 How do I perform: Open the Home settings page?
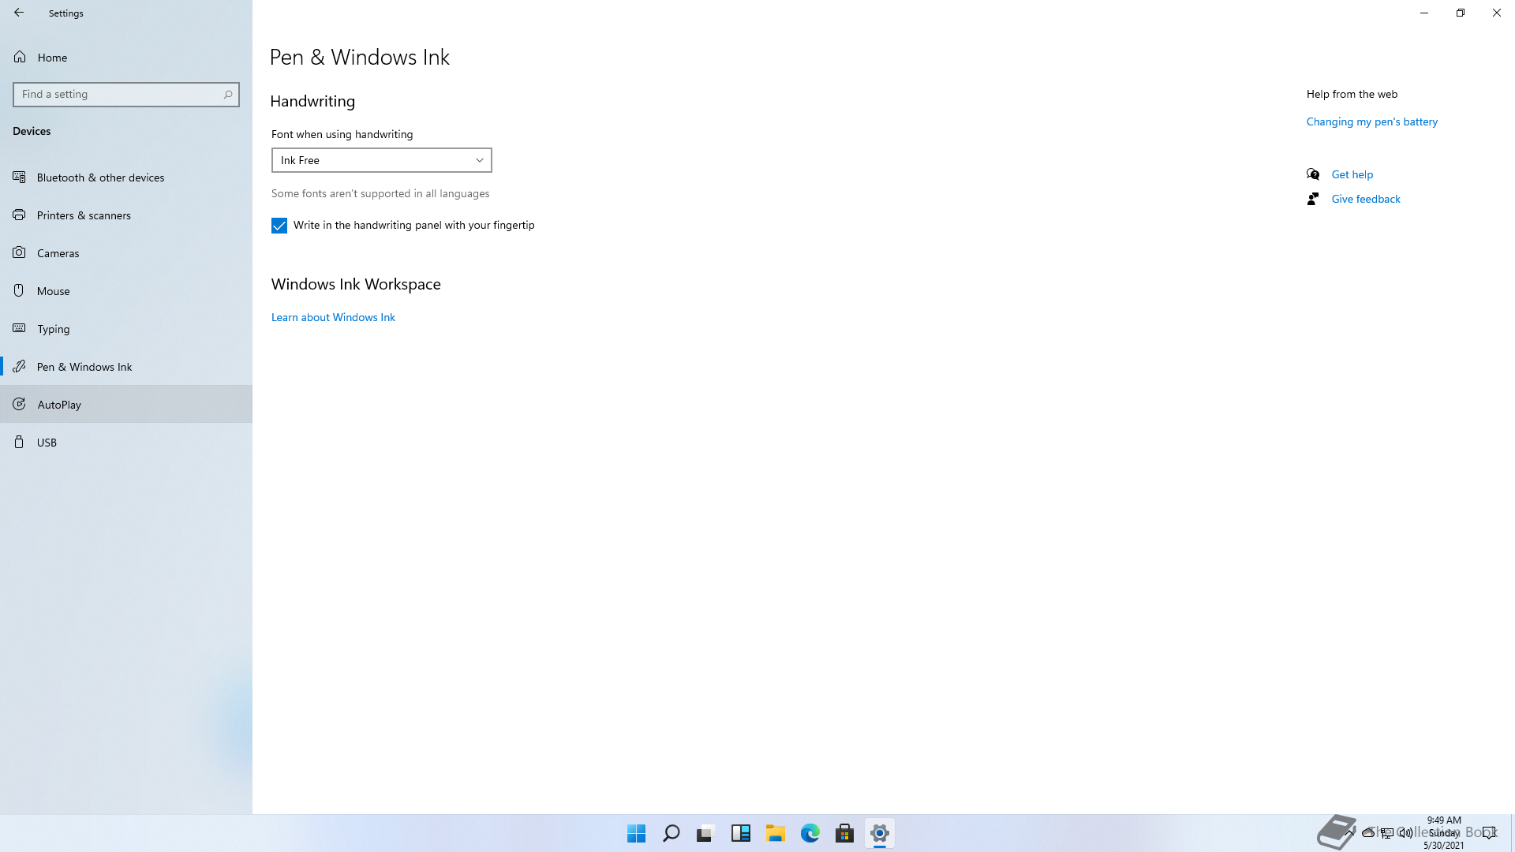tap(126, 58)
